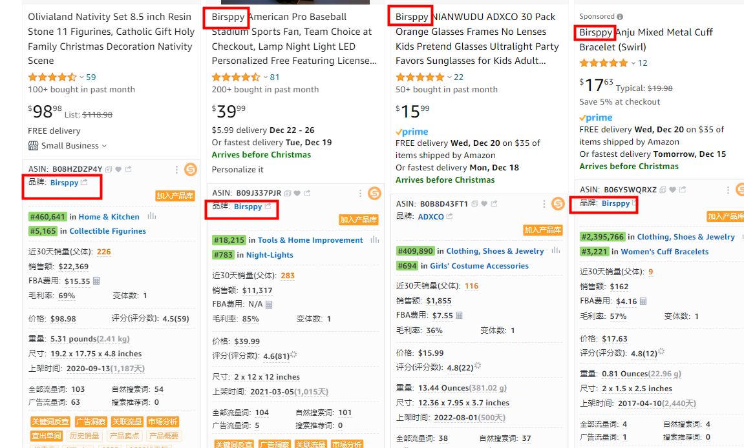
Task: Open ASIN B06Y5WQRXZ external link icon
Action: tap(683, 189)
